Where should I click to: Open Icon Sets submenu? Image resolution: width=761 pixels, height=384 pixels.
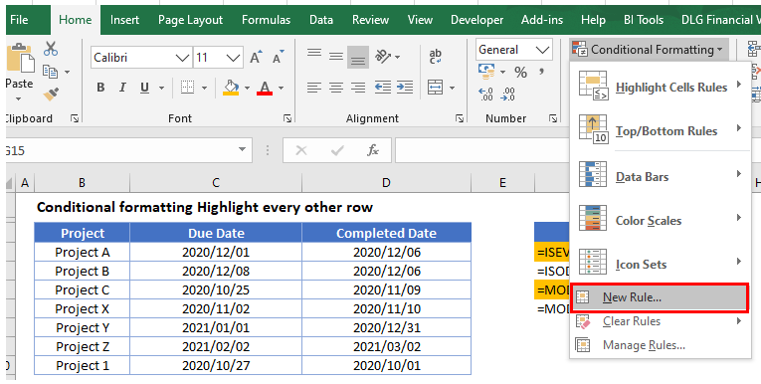(660, 264)
